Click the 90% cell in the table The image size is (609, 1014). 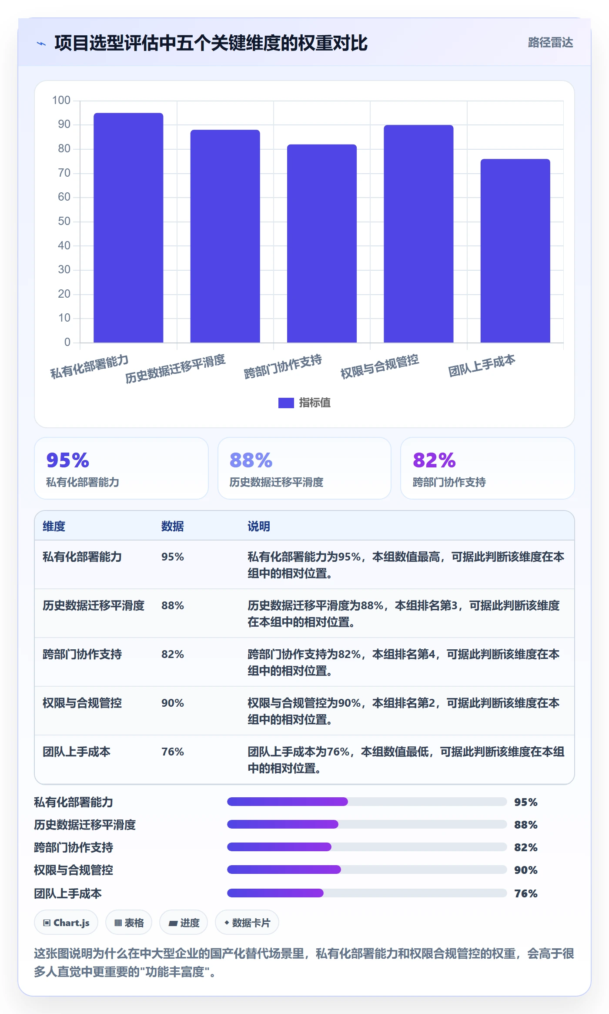click(173, 703)
